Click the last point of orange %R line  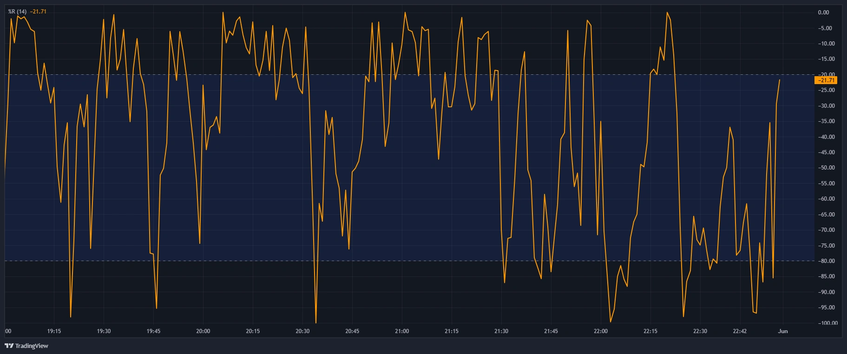point(779,80)
